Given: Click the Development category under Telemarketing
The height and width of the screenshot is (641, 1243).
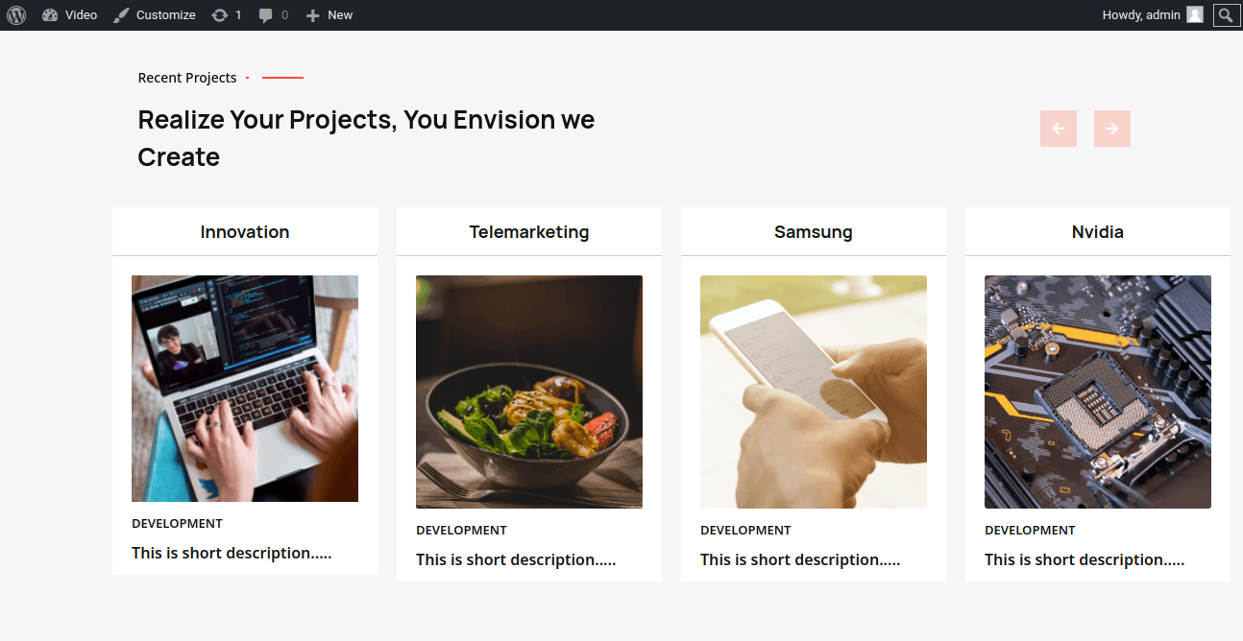Looking at the screenshot, I should coord(461,531).
